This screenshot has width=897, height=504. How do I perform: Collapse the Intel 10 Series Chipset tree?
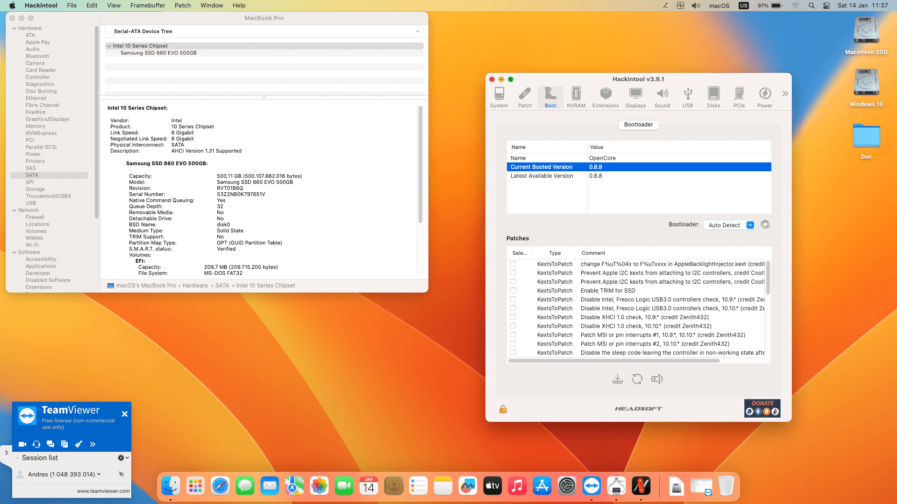(109, 46)
